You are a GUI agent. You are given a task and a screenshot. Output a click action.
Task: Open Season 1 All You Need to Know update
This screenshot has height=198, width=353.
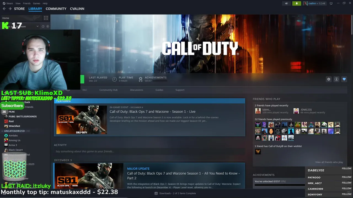tap(183, 176)
